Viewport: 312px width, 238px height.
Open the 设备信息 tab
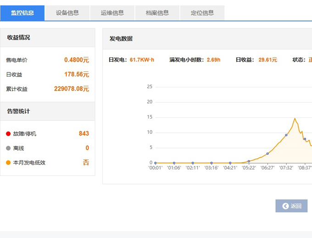67,13
